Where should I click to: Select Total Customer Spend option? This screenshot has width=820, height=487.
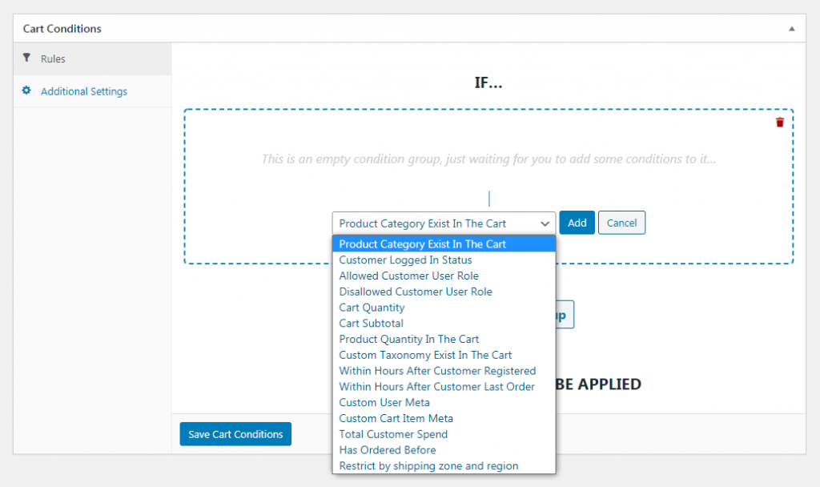[444, 434]
